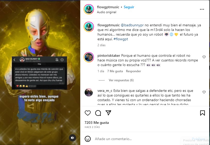Open pintorisktaker's profile avatar
This screenshot has width=210, height=145.
coord(89,57)
